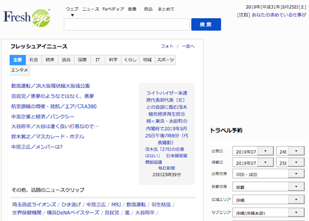
Task: Open headline 航空路線の増便・就航／エアバスA380
Action: point(54,106)
